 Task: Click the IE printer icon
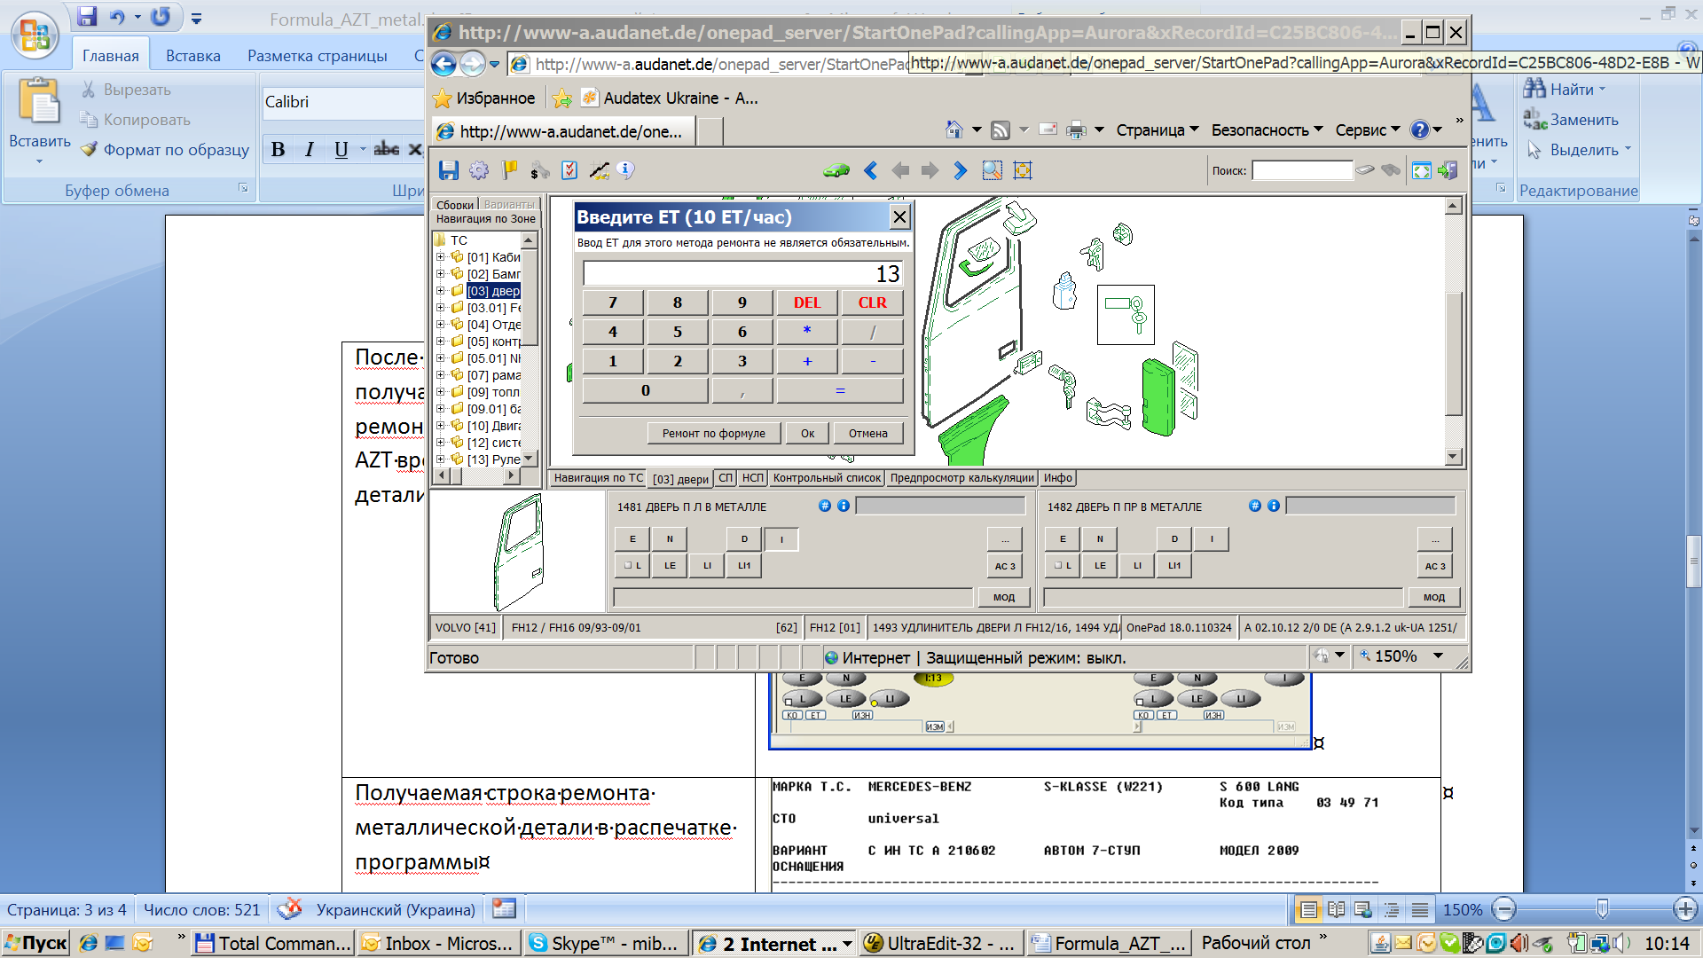[1076, 130]
